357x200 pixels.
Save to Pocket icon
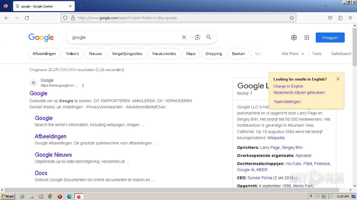coord(330,18)
